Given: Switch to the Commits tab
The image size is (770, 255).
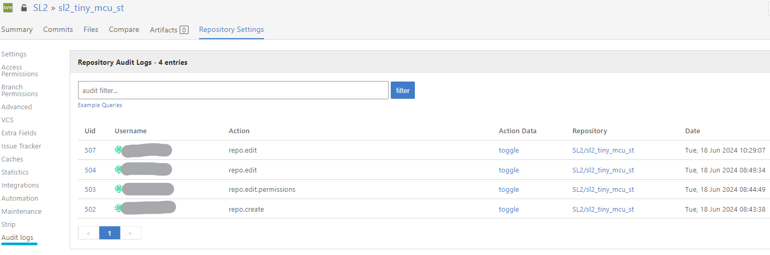Looking at the screenshot, I should [58, 30].
